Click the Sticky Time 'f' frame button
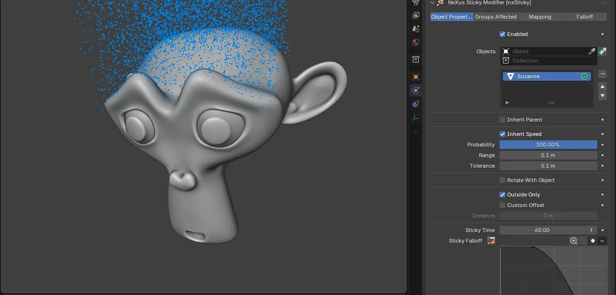 coord(591,230)
